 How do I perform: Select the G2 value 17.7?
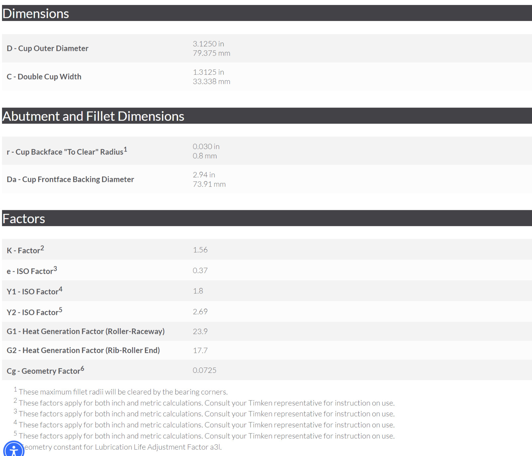(x=200, y=350)
